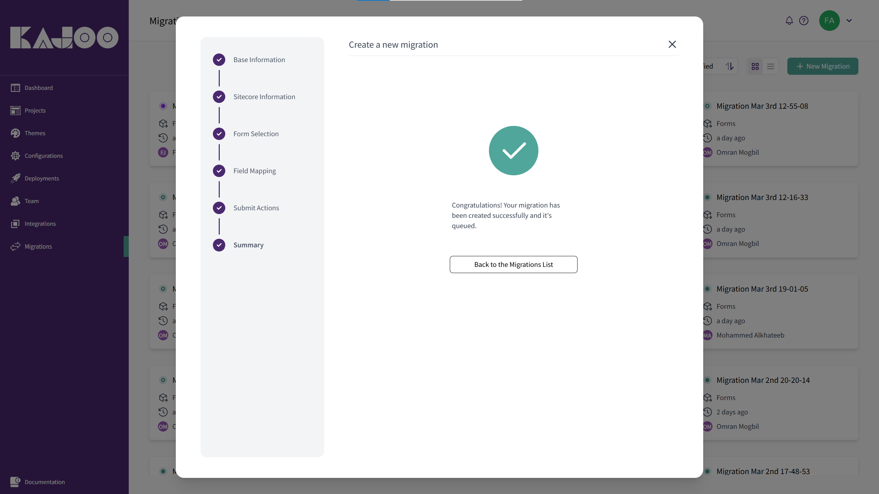Click the Integrations icon in sidebar

click(15, 224)
